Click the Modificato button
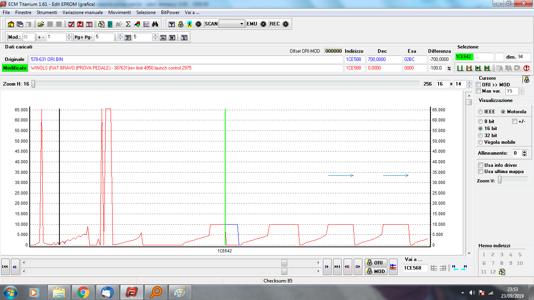Viewport: 534px width, 300px height. 15,68
